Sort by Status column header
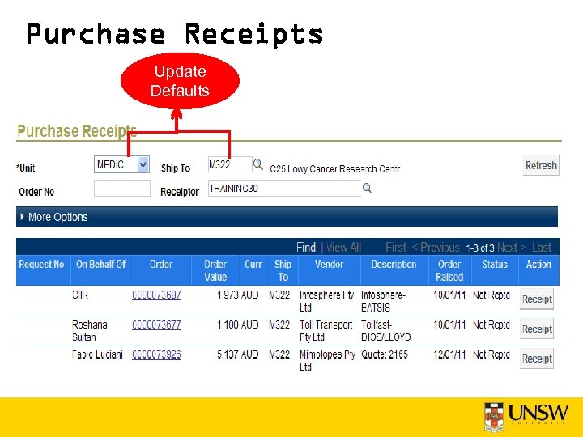Viewport: 583px width, 437px height. point(495,264)
